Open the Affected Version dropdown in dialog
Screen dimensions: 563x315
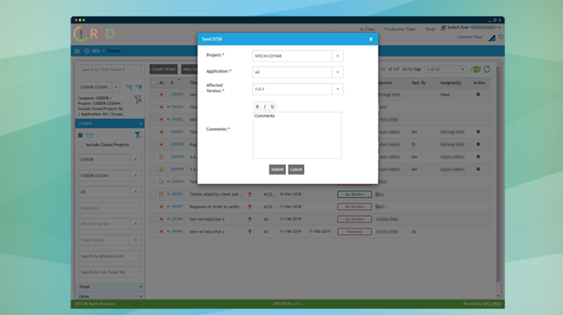pos(337,89)
